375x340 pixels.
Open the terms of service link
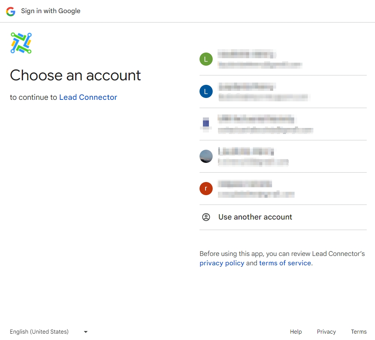285,263
